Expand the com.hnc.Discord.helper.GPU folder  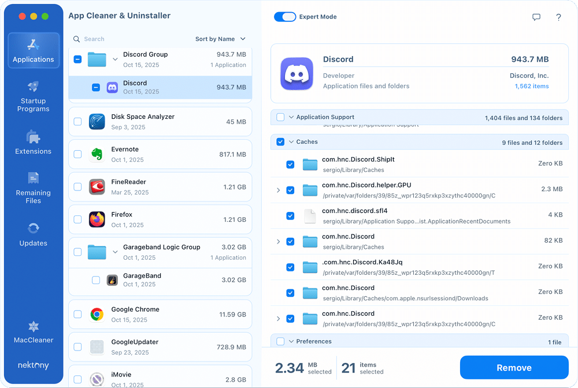(x=278, y=190)
